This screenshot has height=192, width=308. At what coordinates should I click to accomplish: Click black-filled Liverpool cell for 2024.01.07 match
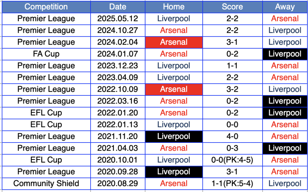click(x=285, y=54)
